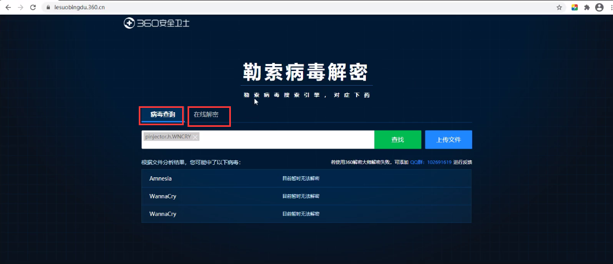Click the 360安全卫士 logo
Screen dimensions: 613x264
point(157,23)
